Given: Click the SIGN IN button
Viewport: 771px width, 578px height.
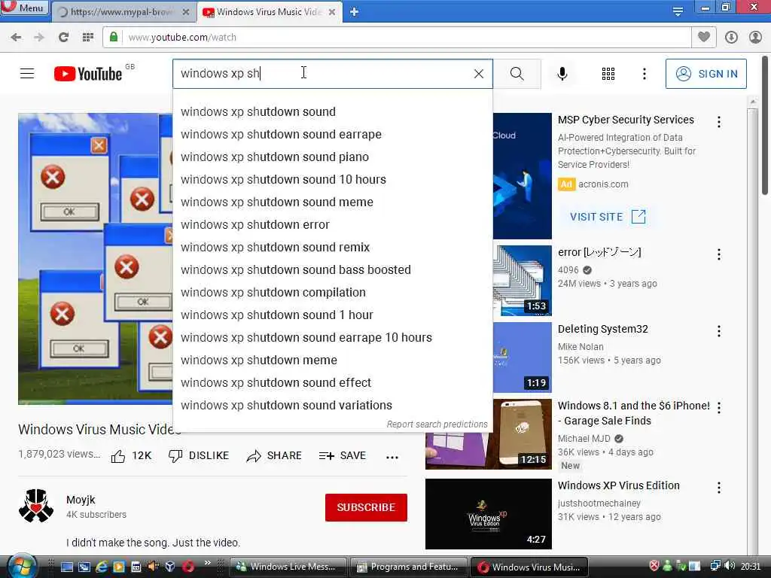Looking at the screenshot, I should tap(706, 74).
